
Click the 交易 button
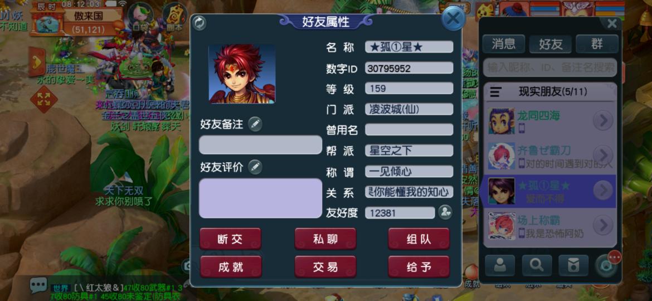[325, 267]
